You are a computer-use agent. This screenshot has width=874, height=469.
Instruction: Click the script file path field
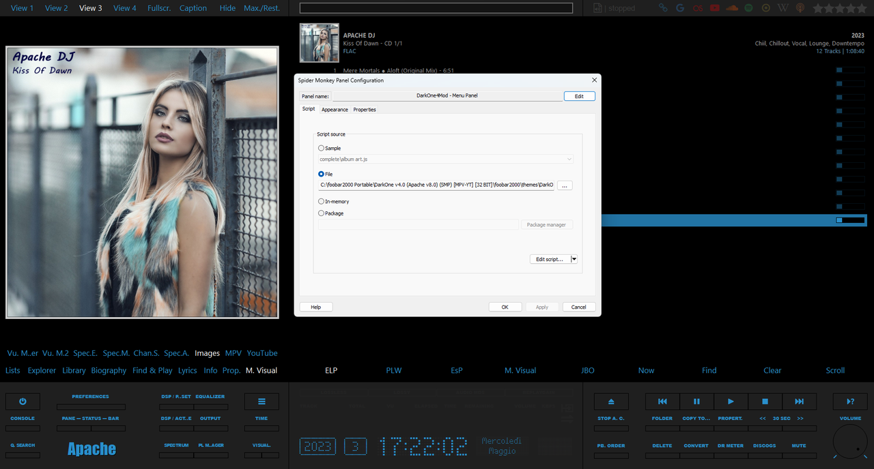[436, 185]
